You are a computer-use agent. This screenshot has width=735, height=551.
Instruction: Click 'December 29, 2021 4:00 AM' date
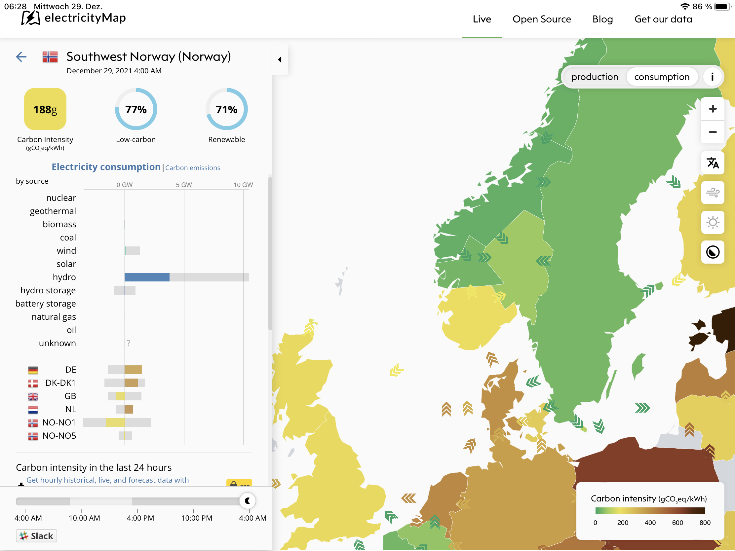[114, 71]
